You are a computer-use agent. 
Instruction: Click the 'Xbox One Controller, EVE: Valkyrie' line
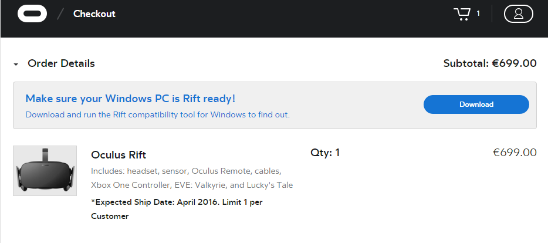click(x=192, y=185)
